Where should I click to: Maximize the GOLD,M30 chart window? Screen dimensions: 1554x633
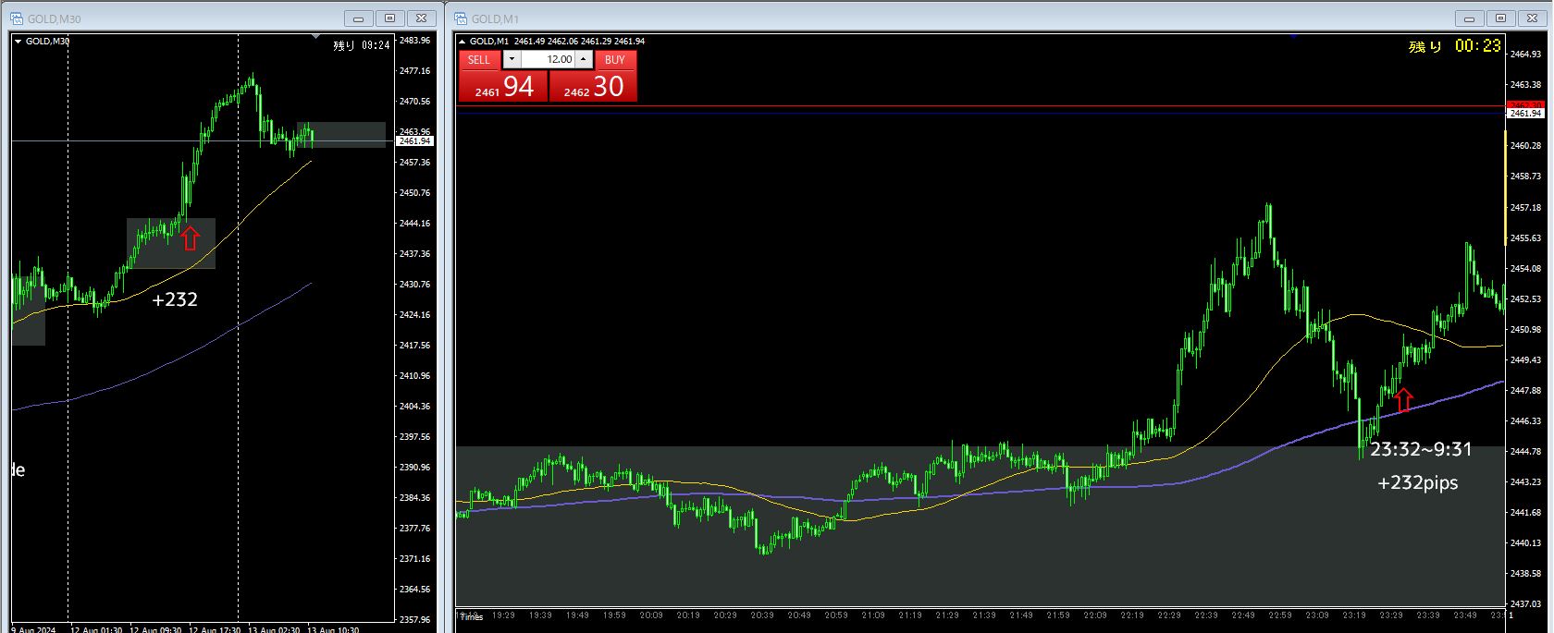[390, 18]
